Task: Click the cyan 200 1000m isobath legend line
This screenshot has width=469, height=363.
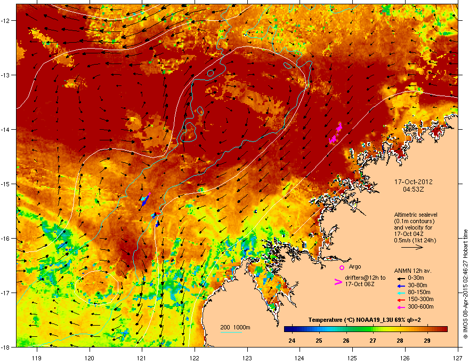Action: [x=231, y=333]
